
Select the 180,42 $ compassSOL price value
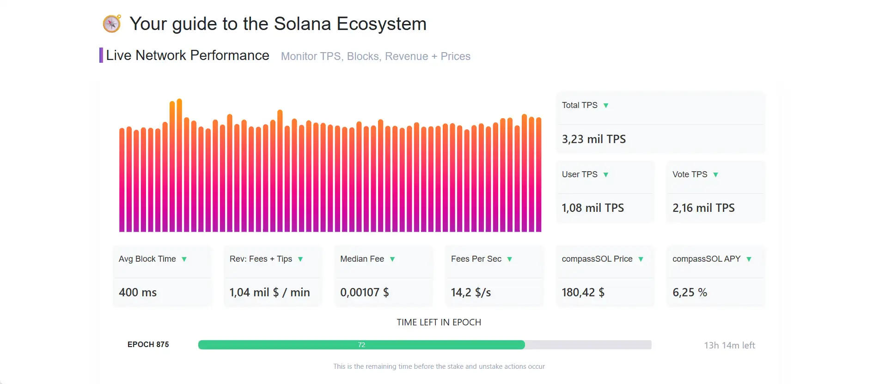click(583, 292)
